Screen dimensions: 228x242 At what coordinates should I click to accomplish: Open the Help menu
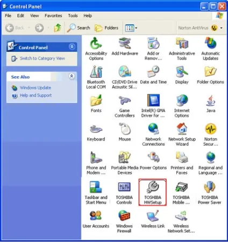[88, 16]
